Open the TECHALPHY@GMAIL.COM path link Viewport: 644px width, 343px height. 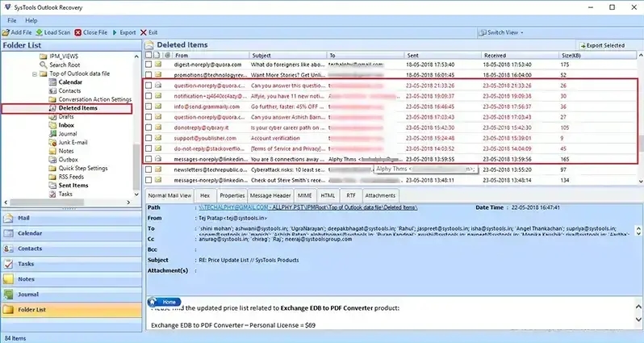[308, 207]
